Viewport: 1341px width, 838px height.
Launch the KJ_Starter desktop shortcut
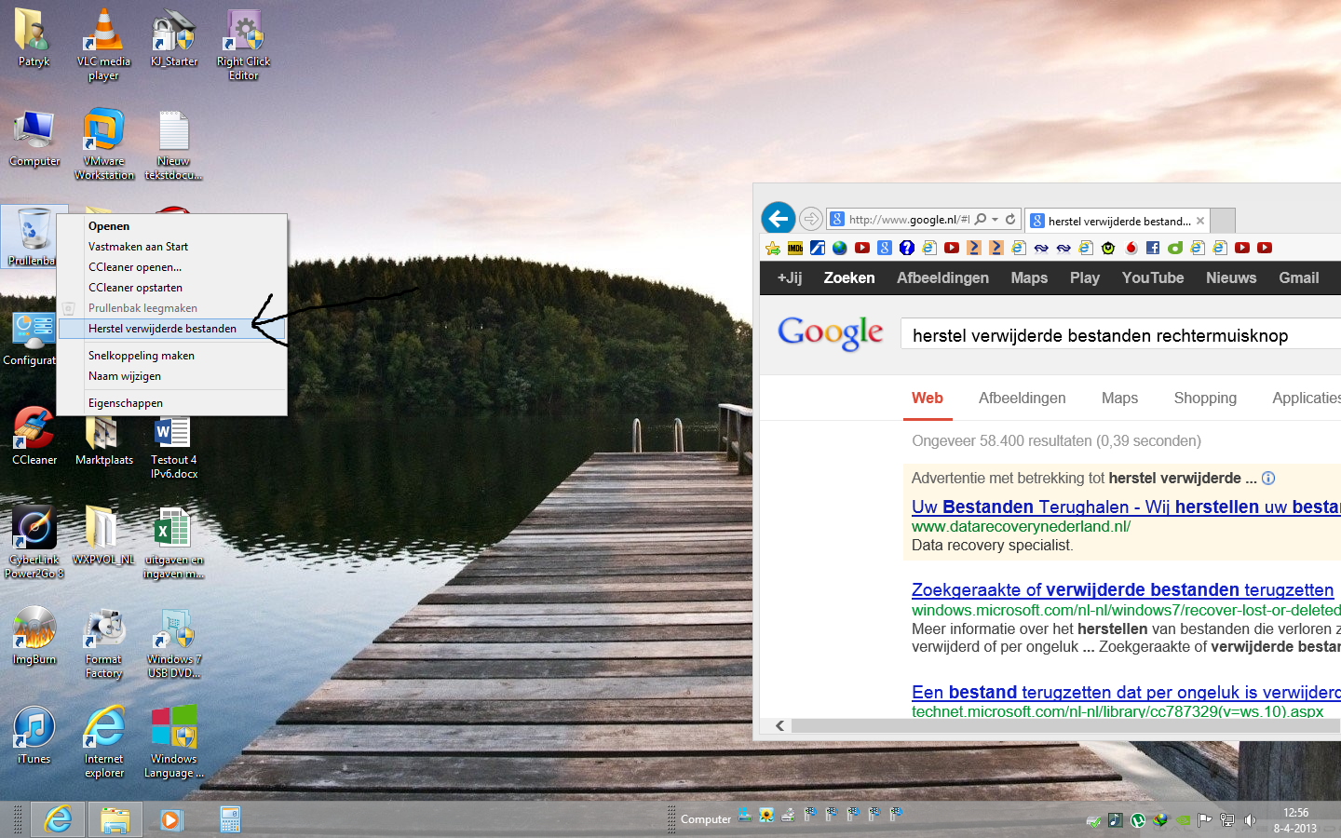click(x=174, y=39)
